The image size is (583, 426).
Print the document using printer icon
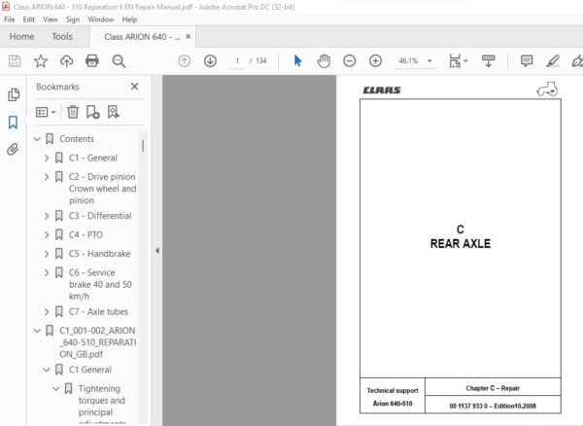pyautogui.click(x=92, y=60)
